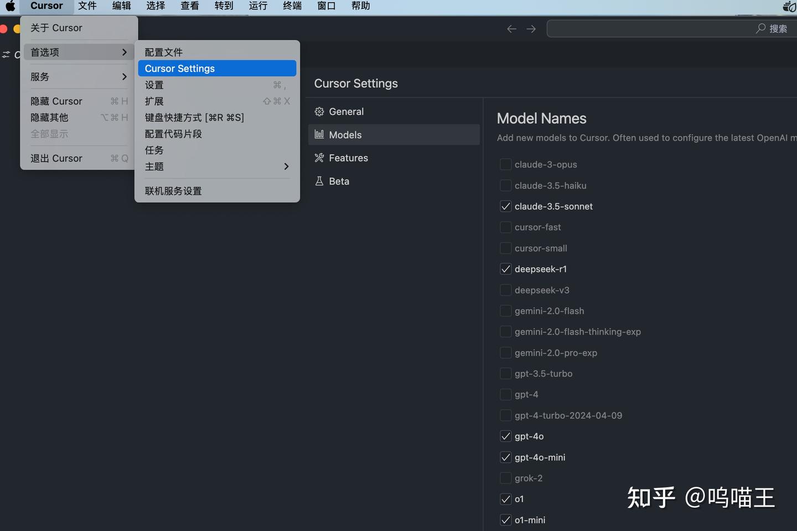Expand the 主题 submenu

point(217,166)
